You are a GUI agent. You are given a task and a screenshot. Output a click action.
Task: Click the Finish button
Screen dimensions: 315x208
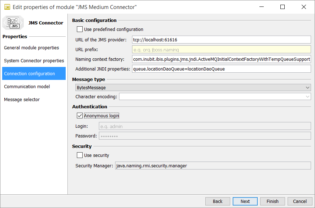click(272, 201)
